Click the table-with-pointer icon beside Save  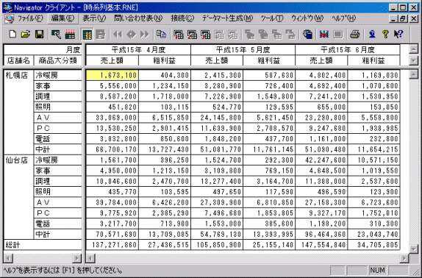(x=57, y=35)
